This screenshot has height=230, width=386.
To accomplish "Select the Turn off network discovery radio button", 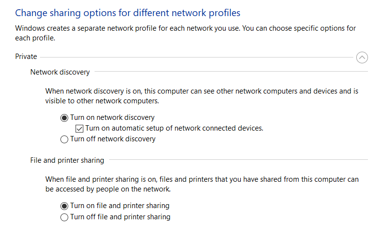I will (64, 139).
